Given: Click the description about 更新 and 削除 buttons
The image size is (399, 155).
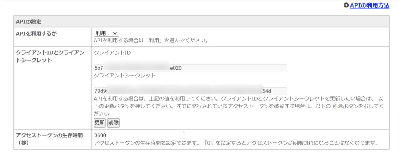Looking at the screenshot, I should coord(239,106).
